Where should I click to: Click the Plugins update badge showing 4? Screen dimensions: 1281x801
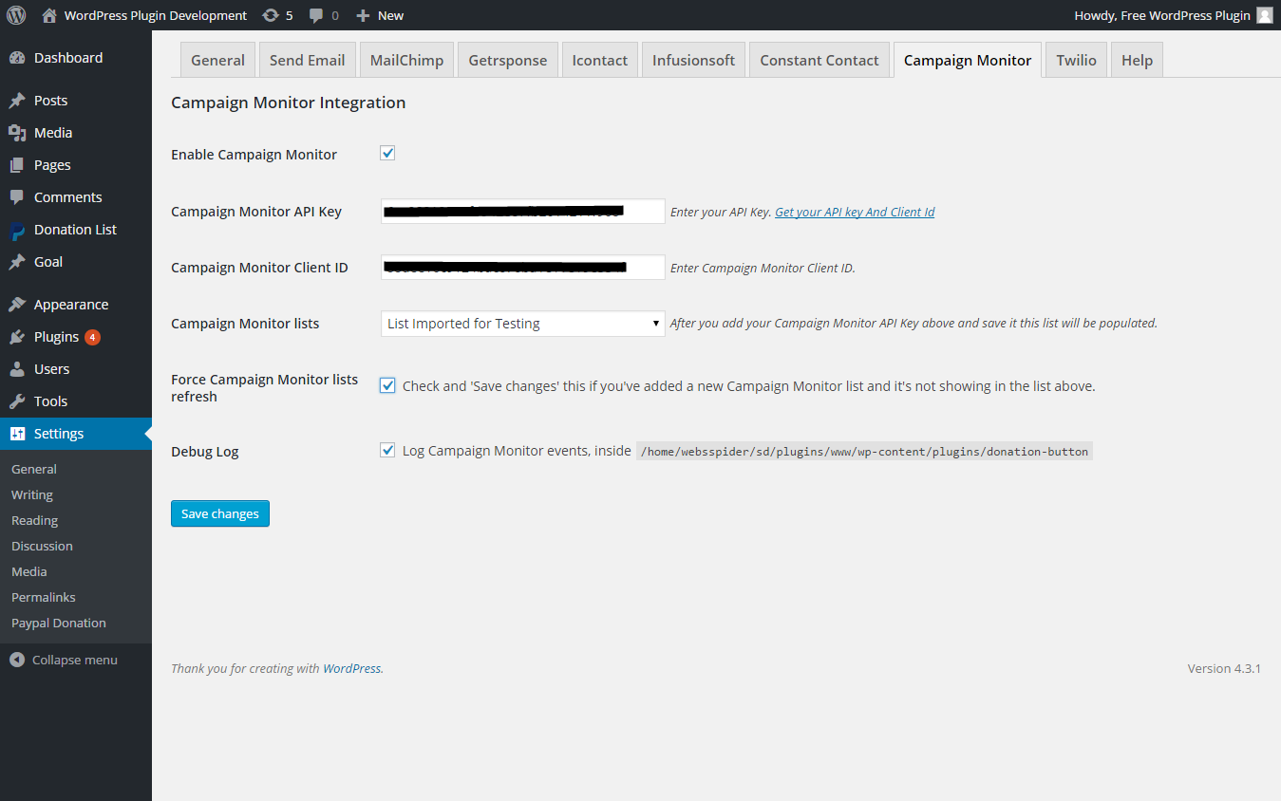[92, 337]
